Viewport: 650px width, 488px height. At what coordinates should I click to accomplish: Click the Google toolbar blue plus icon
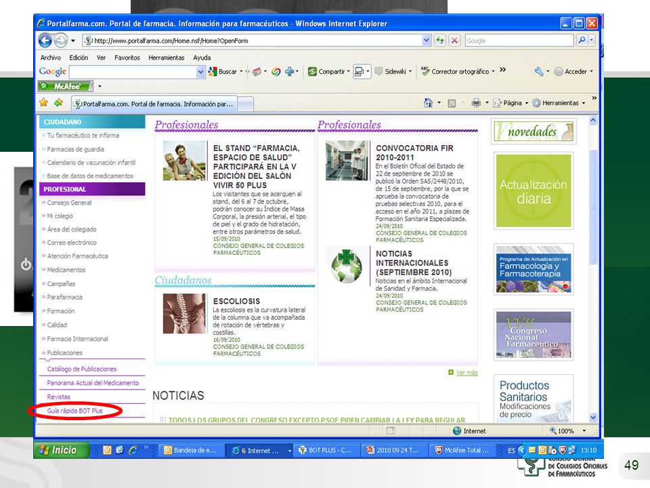point(289,71)
